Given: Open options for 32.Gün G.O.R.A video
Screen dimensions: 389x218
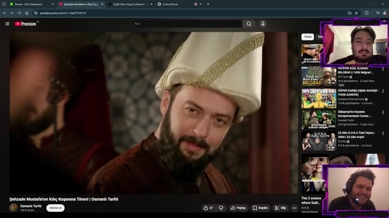Looking at the screenshot, I should [x=383, y=134].
